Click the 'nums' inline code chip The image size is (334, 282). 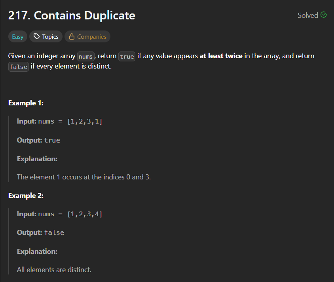(85, 56)
